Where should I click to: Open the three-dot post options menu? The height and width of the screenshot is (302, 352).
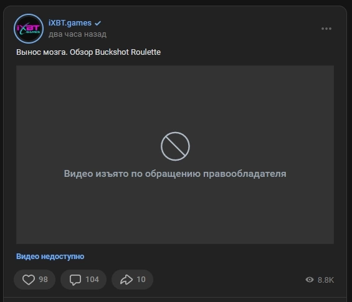pos(326,29)
